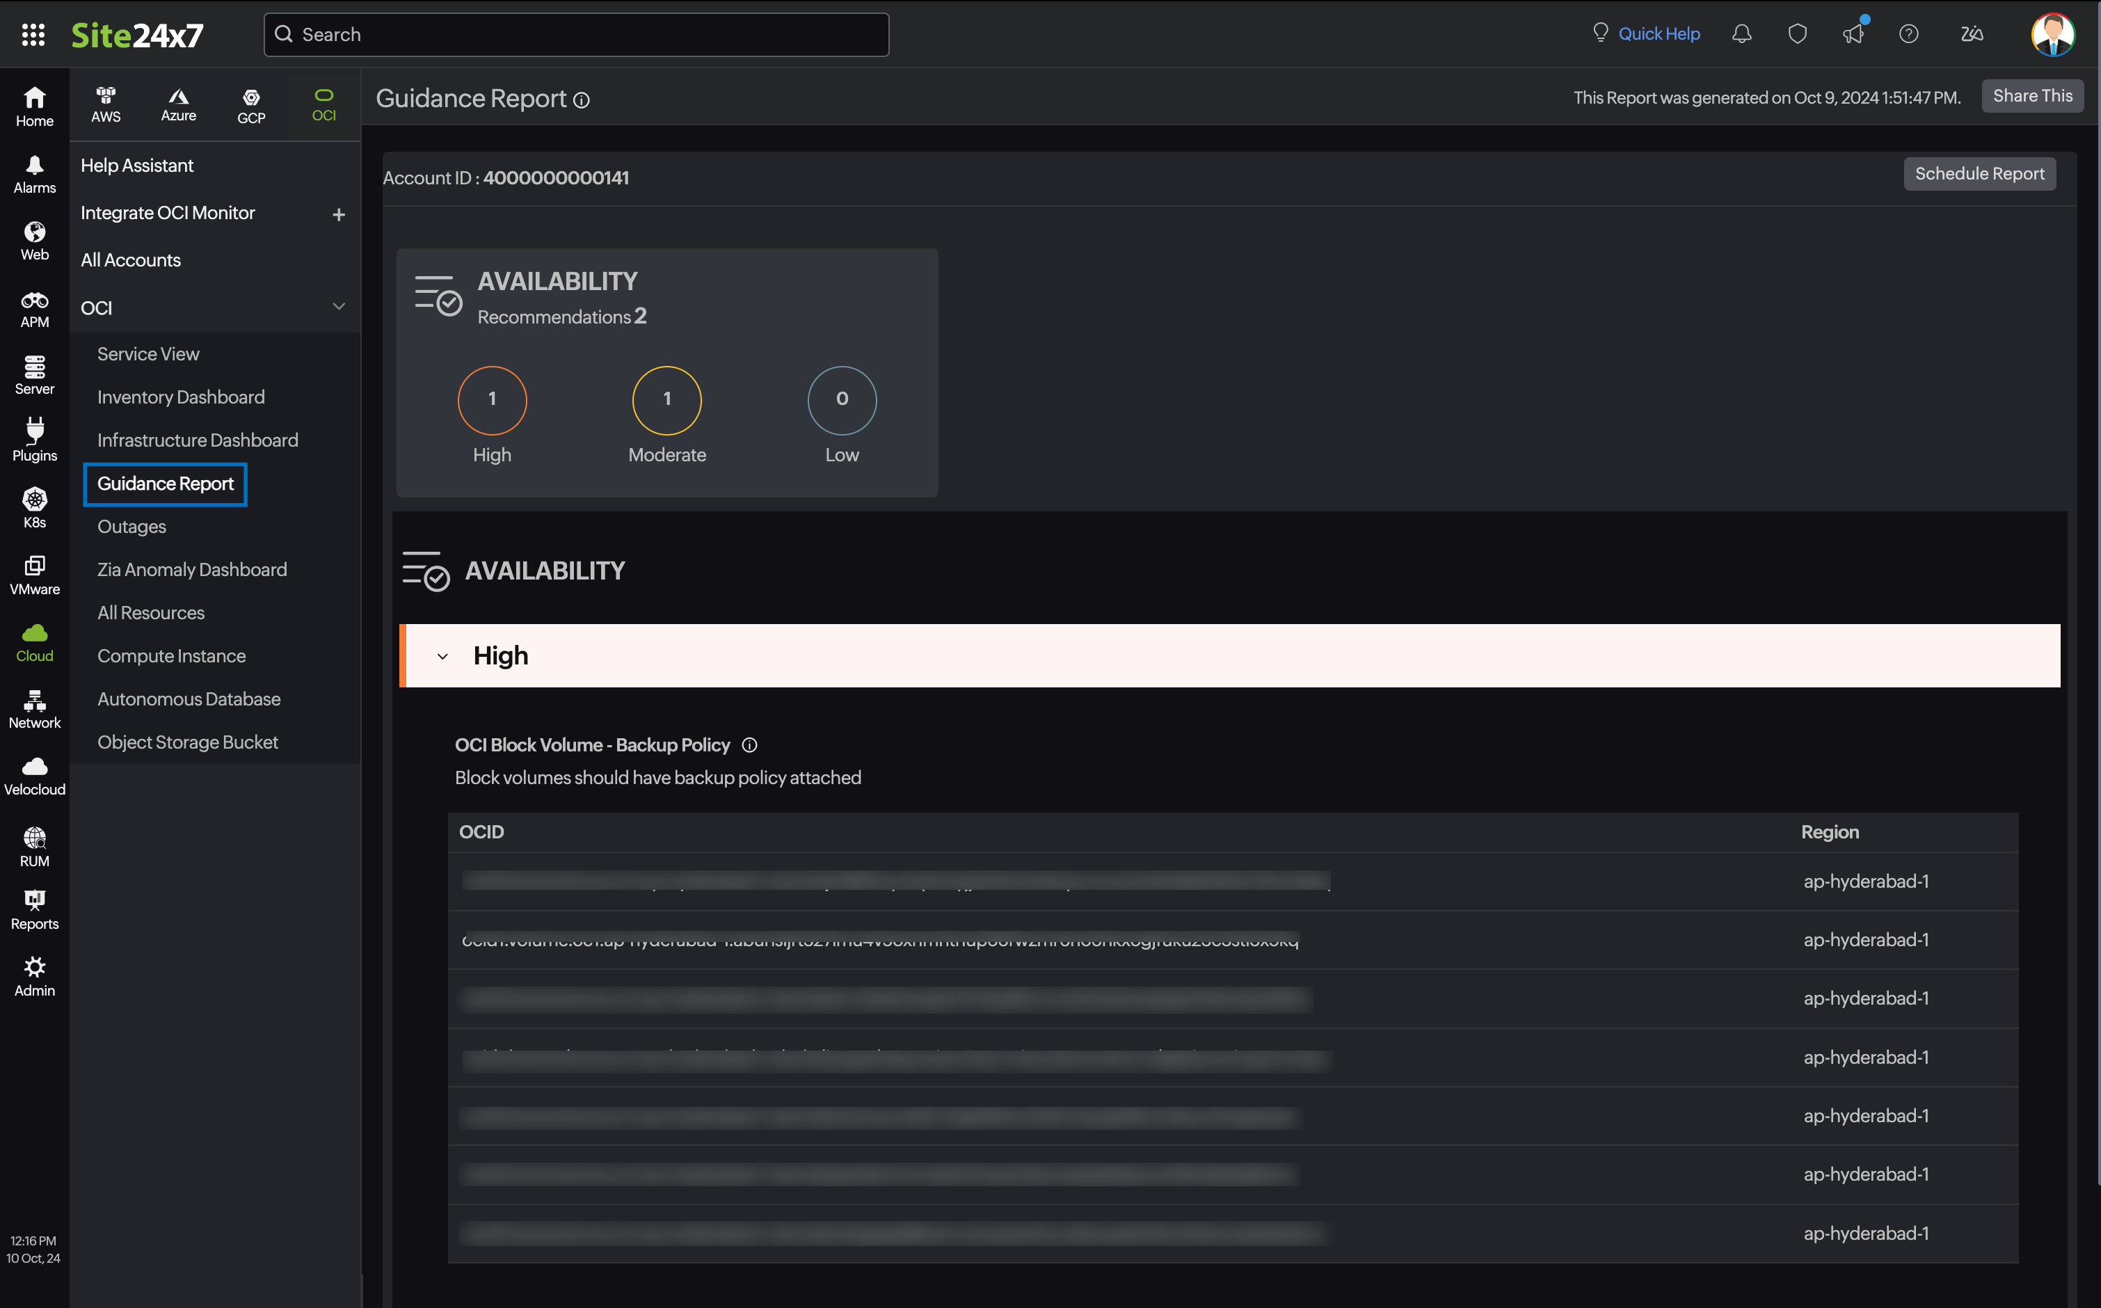Click the Share This button
The height and width of the screenshot is (1308, 2101).
[2032, 96]
